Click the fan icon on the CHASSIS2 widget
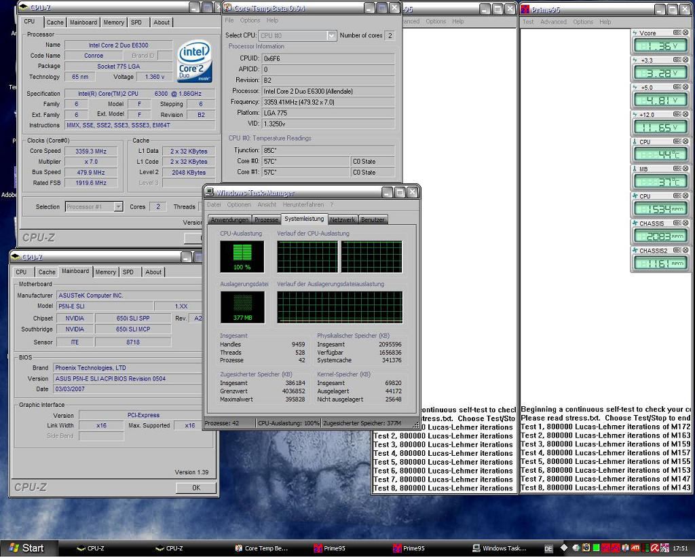The width and height of the screenshot is (695, 557). pyautogui.click(x=635, y=250)
